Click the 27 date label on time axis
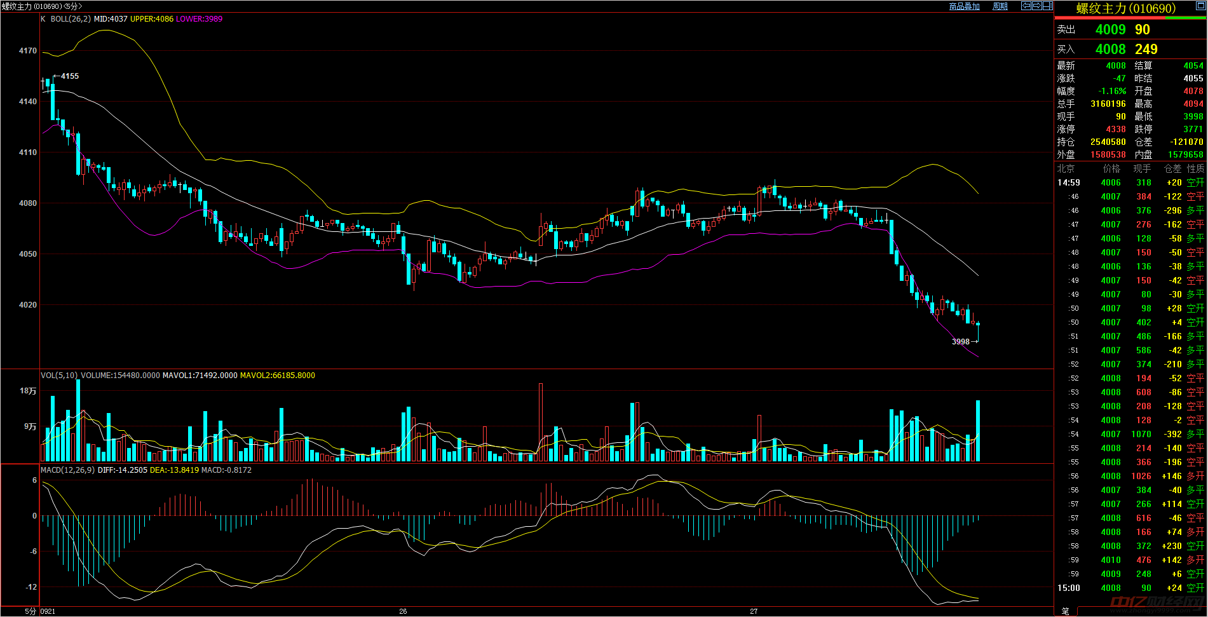 pyautogui.click(x=754, y=611)
